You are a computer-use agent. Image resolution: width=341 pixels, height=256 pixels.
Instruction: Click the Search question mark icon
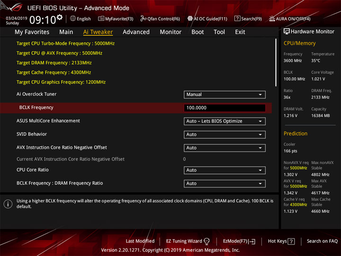click(x=237, y=18)
